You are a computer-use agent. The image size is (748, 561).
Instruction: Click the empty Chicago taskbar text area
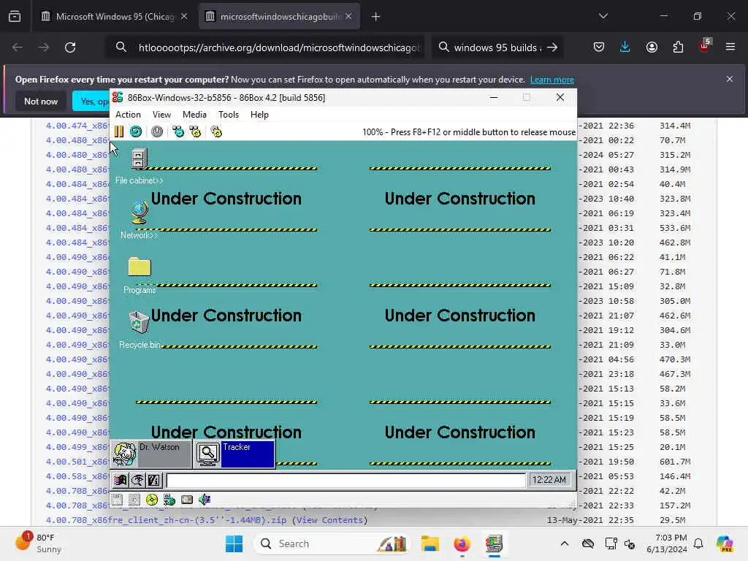(346, 481)
